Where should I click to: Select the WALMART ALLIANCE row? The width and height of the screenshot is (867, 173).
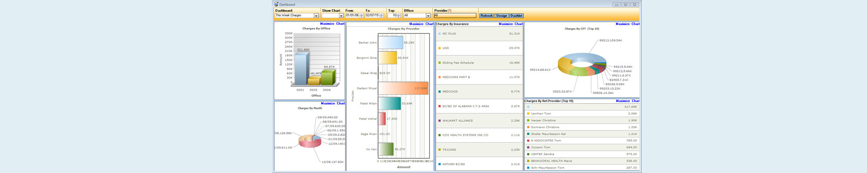[479, 121]
